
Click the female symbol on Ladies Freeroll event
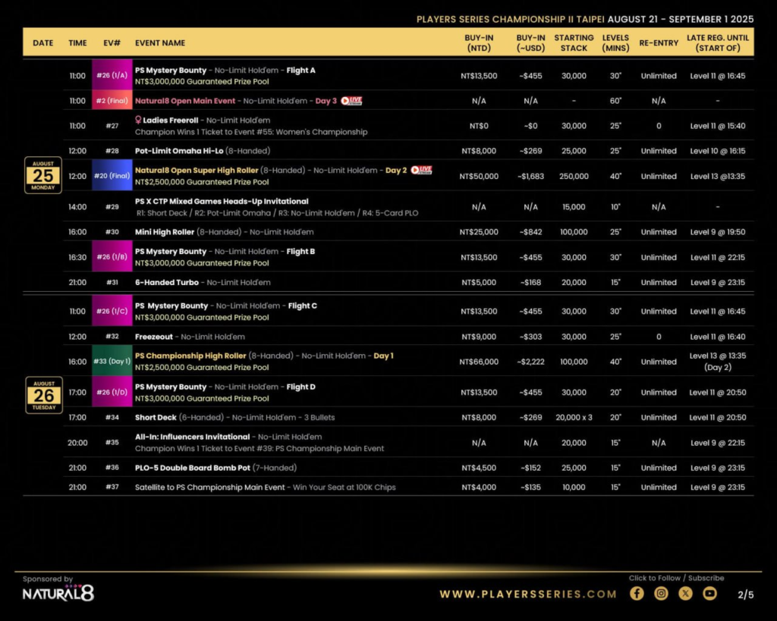coord(139,119)
